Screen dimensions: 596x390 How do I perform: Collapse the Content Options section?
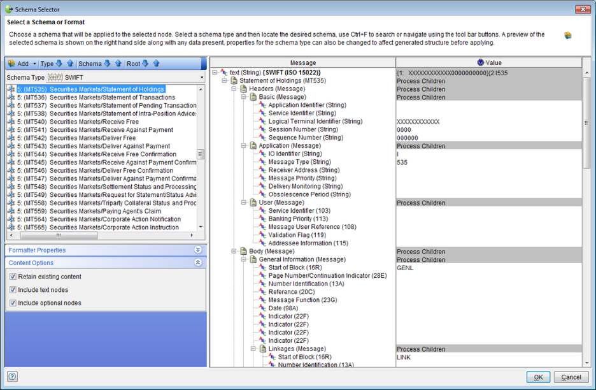click(198, 263)
